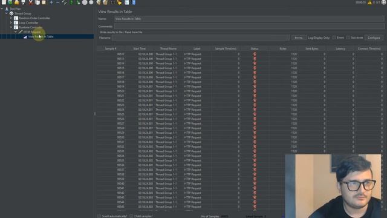Click the Configure button
This screenshot has height=218, width=387.
[374, 38]
